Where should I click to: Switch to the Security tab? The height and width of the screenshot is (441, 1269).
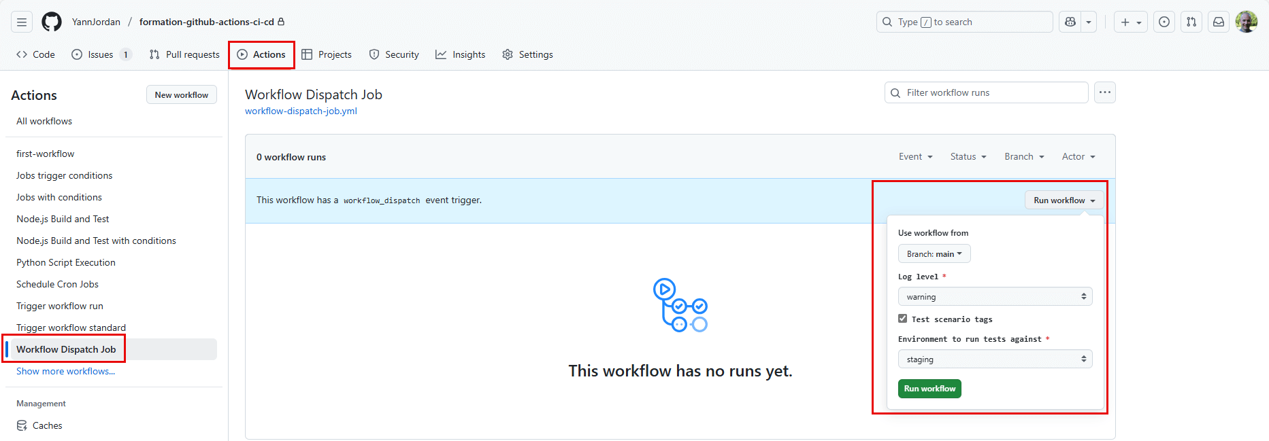coord(394,54)
